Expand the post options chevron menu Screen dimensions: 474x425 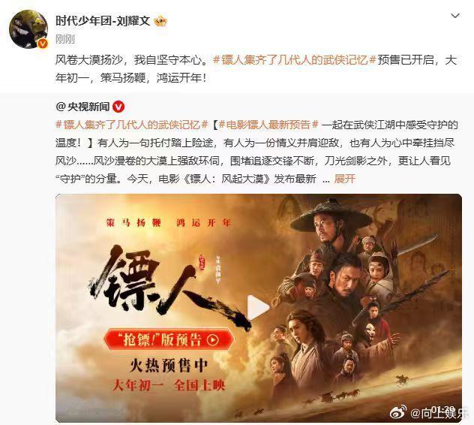(x=455, y=16)
